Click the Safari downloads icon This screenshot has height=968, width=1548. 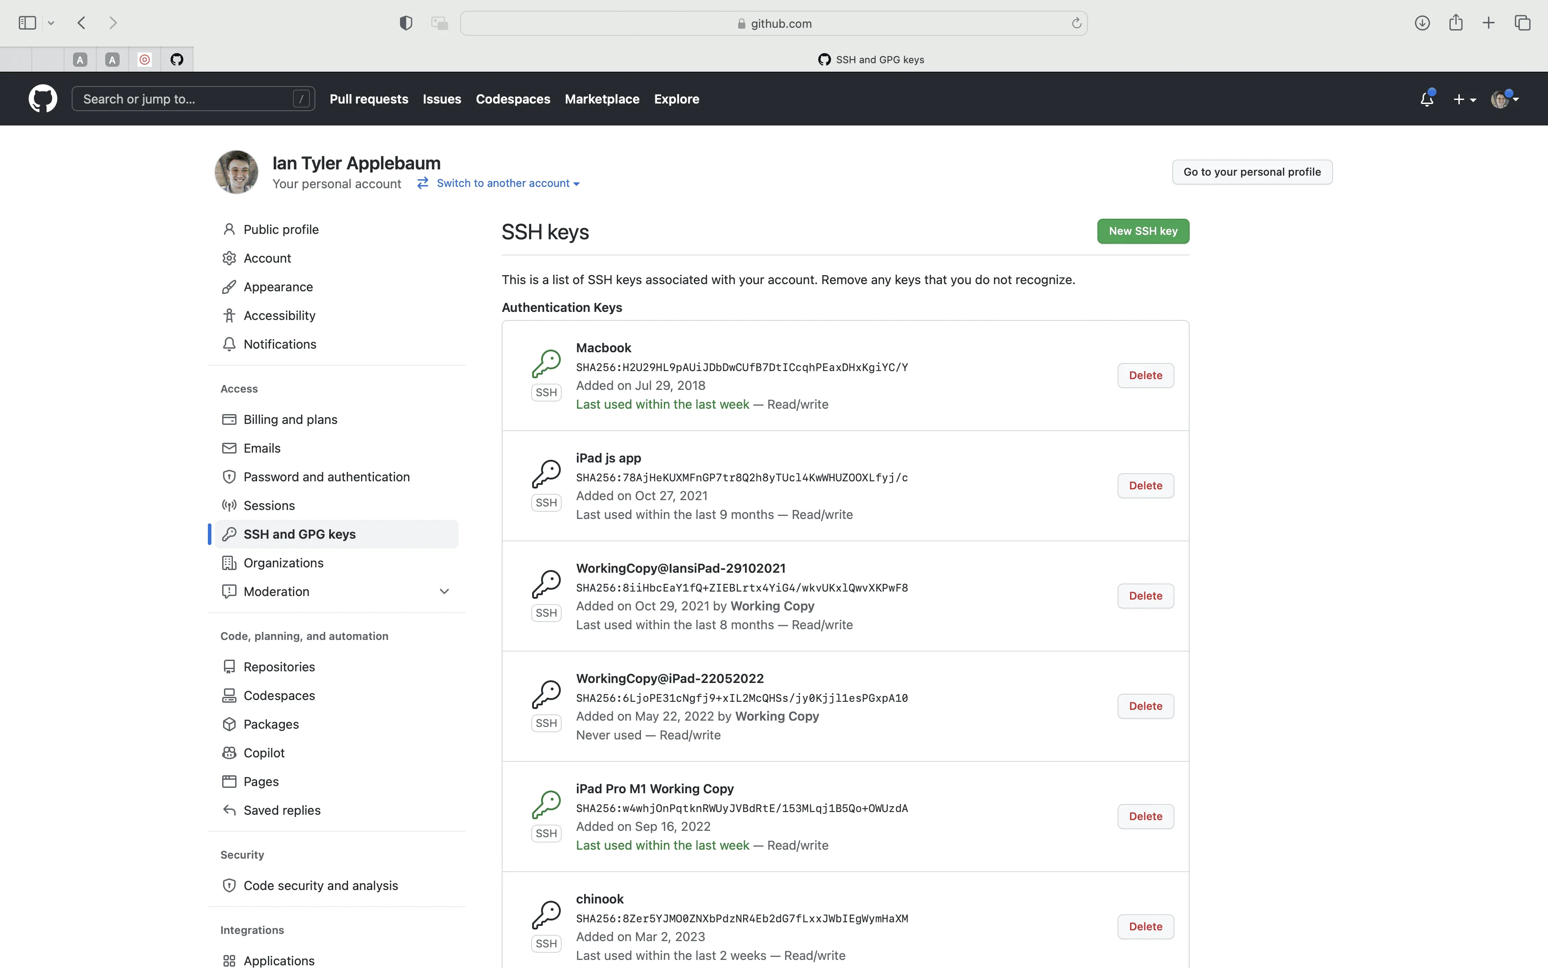click(1422, 23)
